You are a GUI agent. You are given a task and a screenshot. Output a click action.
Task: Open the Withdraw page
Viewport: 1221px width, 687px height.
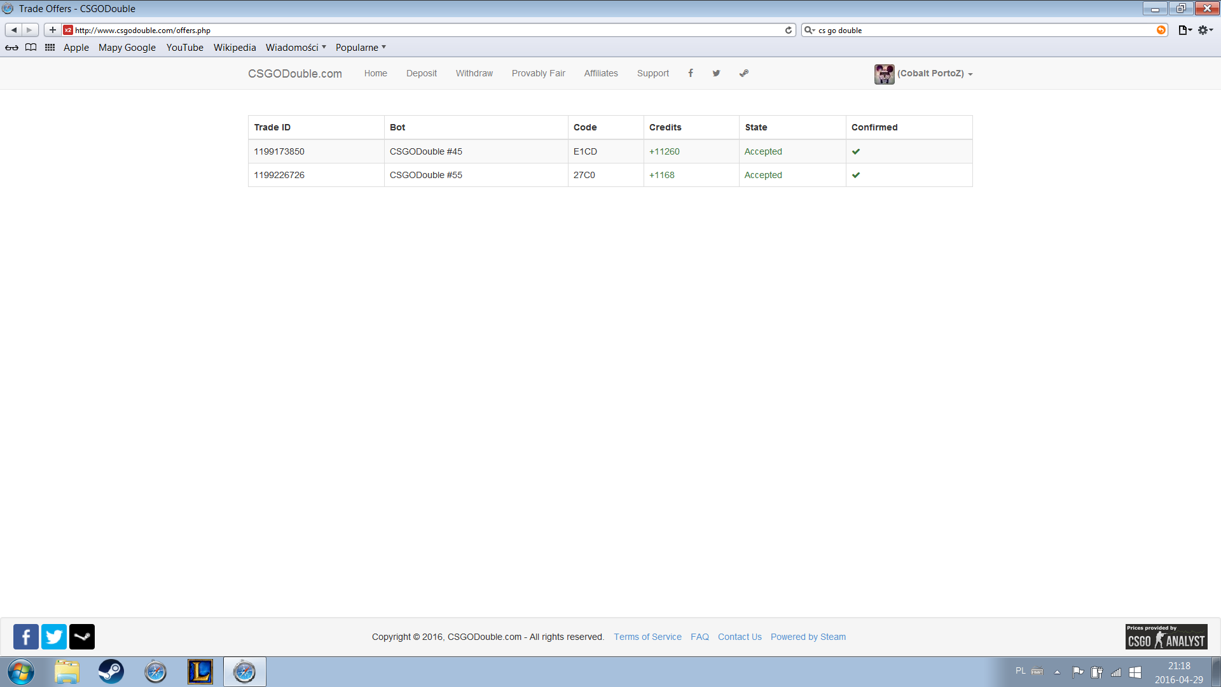pos(474,73)
